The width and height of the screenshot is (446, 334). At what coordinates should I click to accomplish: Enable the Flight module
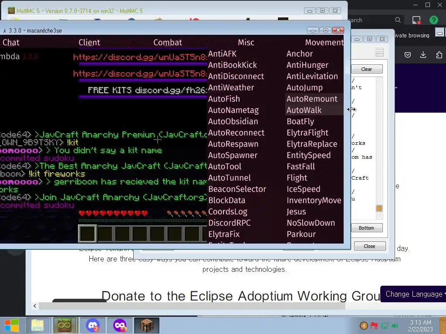(297, 178)
